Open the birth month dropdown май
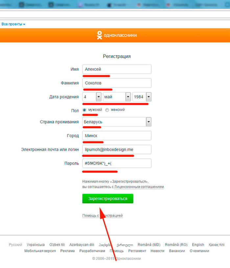230x268 pixels. (x=117, y=97)
